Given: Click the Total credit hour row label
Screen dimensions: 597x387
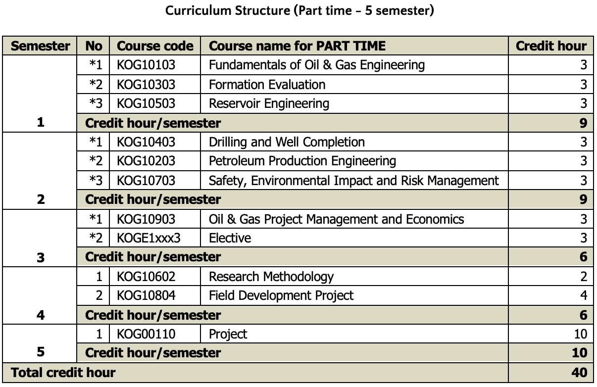Looking at the screenshot, I should tap(63, 373).
